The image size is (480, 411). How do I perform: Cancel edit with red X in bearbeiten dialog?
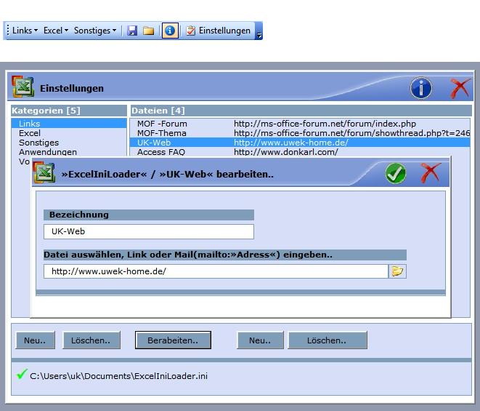click(x=431, y=174)
